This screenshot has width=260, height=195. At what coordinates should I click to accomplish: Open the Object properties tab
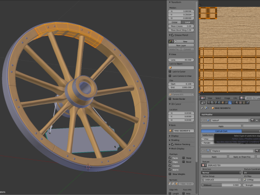(x=223, y=102)
